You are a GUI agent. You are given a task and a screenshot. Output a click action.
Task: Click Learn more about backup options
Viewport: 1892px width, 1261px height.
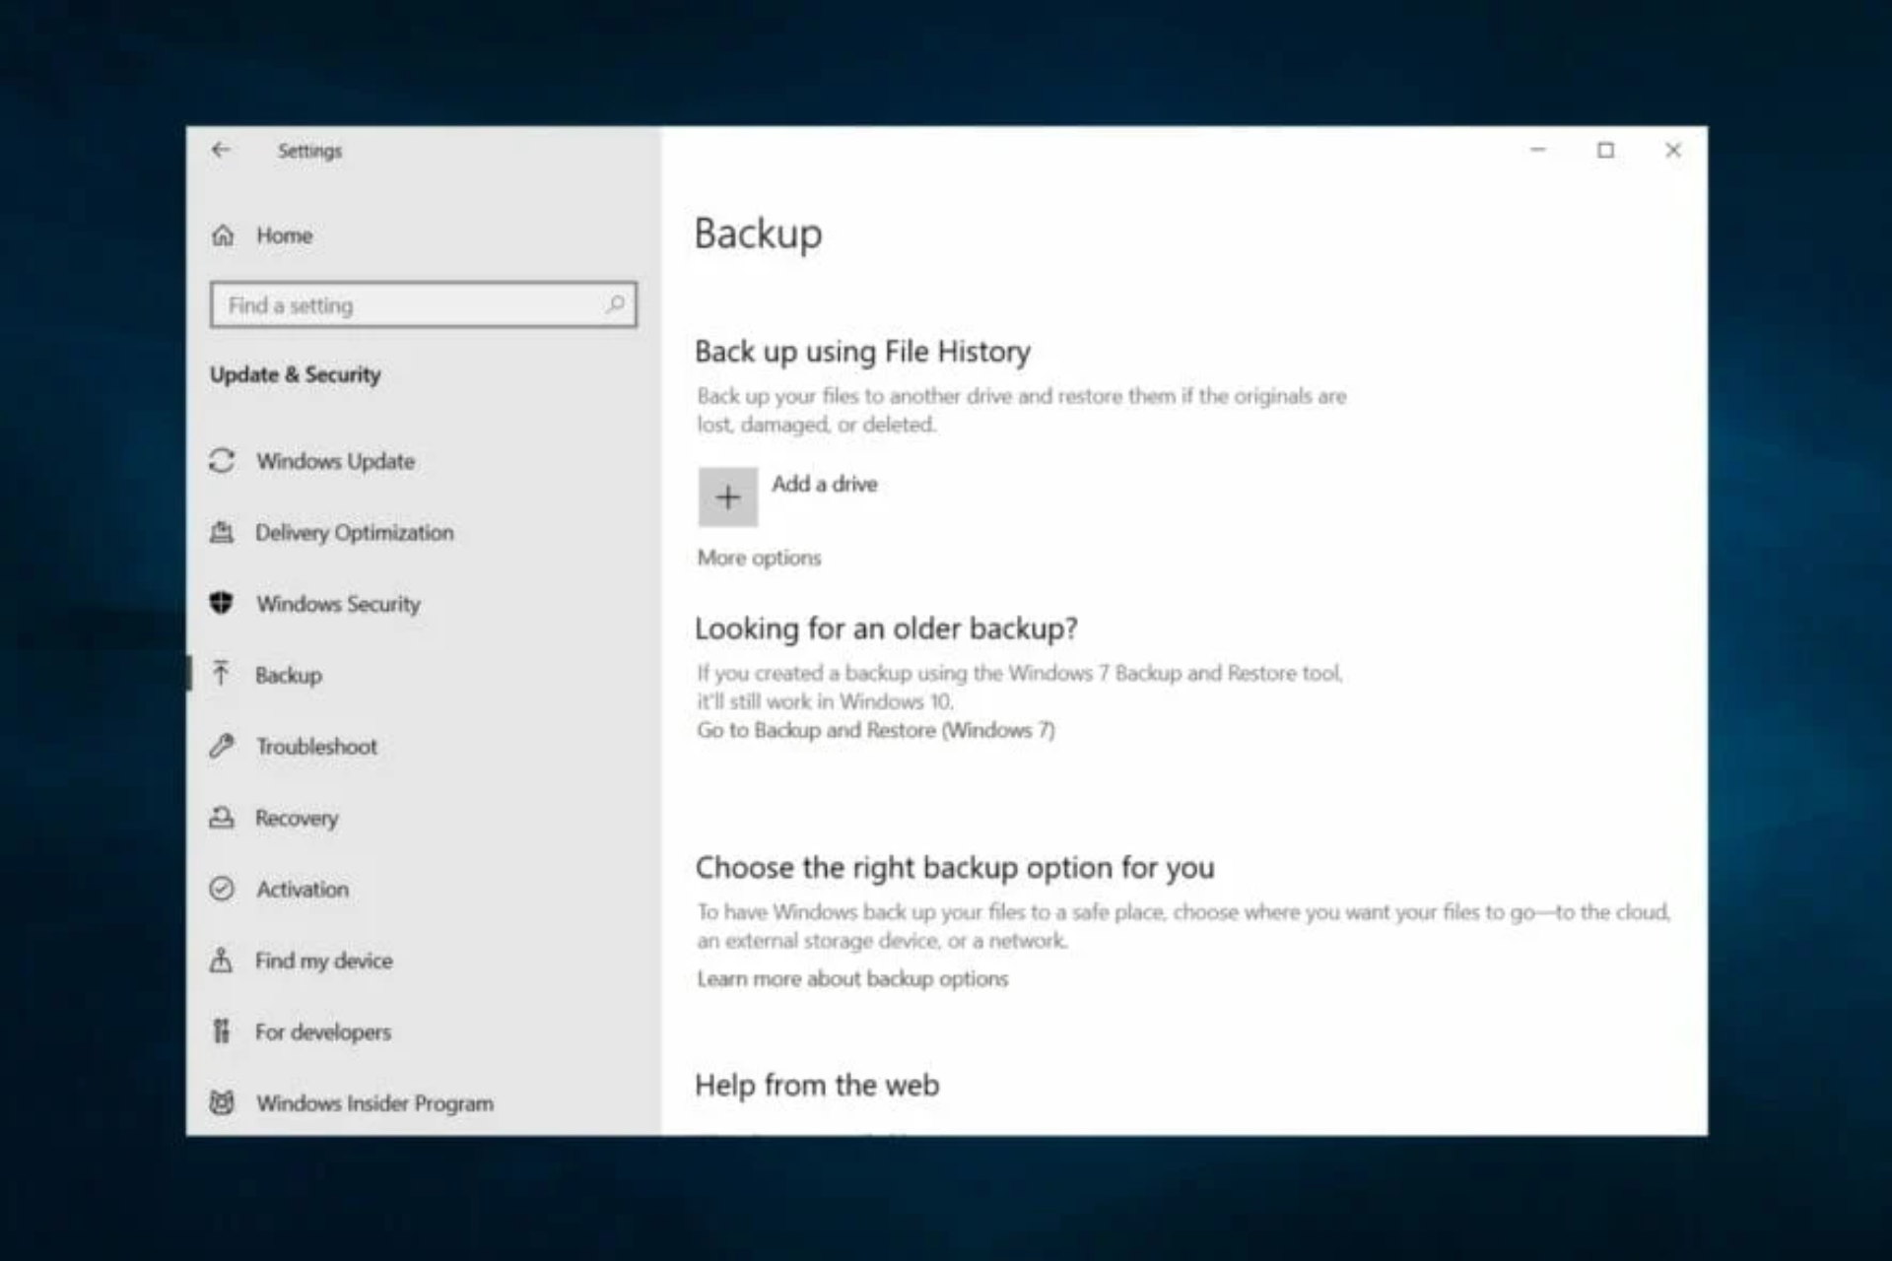point(852,978)
